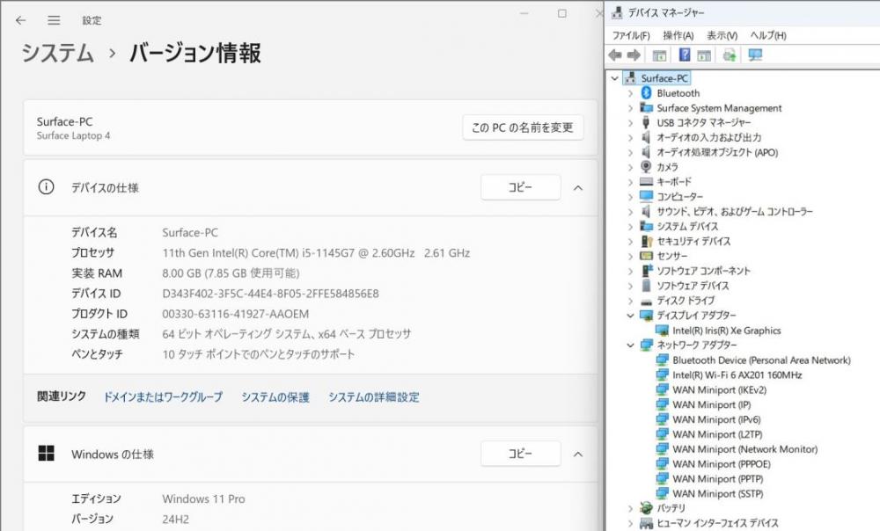
Task: Click the 24H2 version value
Action: [176, 520]
